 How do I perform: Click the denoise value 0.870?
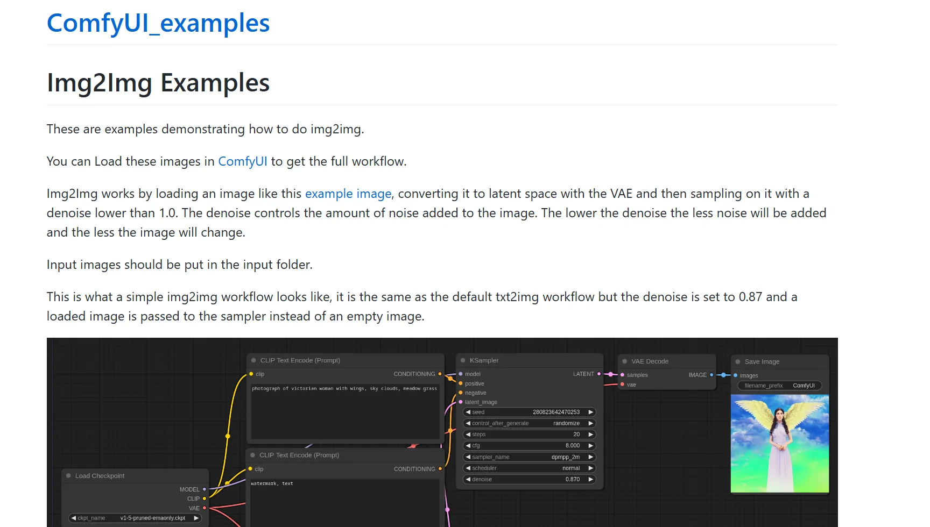(x=573, y=479)
